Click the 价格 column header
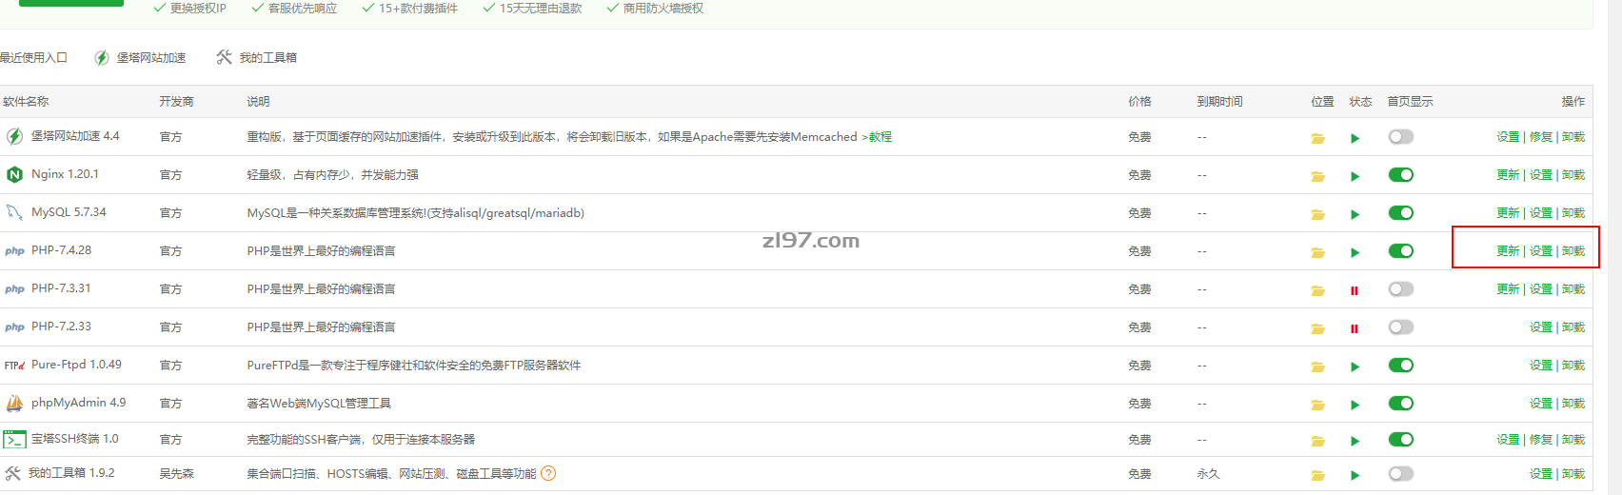Image resolution: width=1622 pixels, height=495 pixels. [x=1139, y=102]
